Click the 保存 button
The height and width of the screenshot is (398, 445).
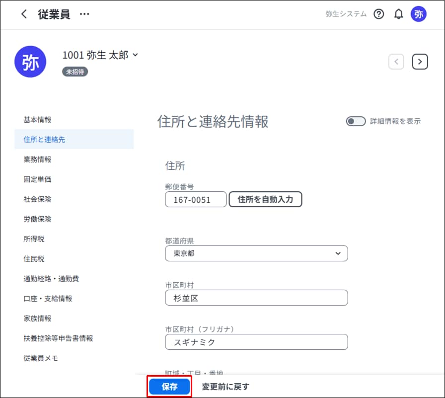point(169,387)
